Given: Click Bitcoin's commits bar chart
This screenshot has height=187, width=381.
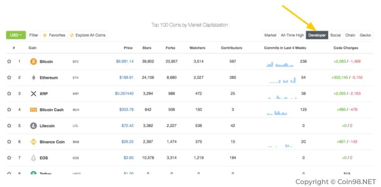Looking at the screenshot, I should point(280,64).
